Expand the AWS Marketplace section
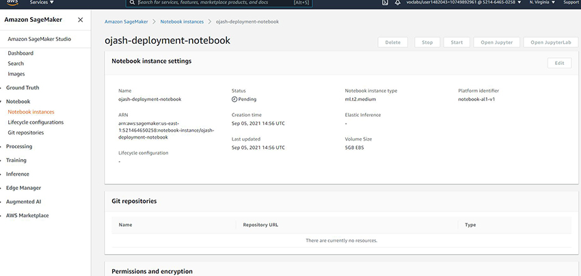Screen dimensions: 581x276 tap(27, 216)
